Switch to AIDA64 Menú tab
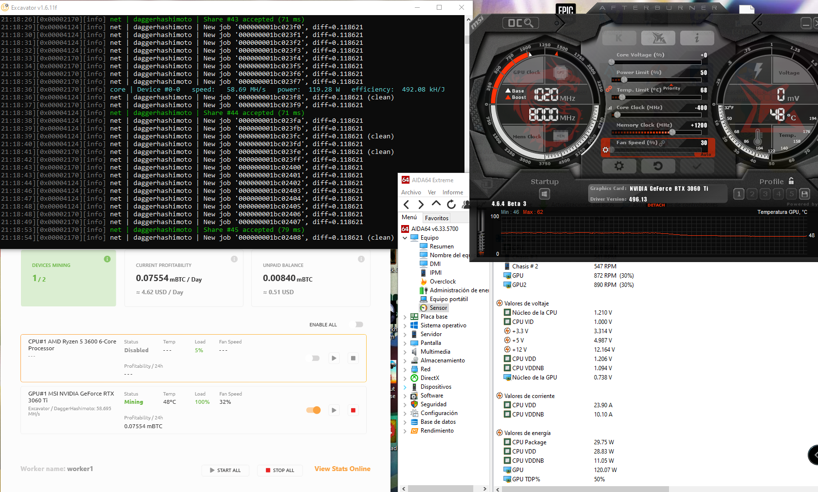The height and width of the screenshot is (492, 818). point(409,217)
